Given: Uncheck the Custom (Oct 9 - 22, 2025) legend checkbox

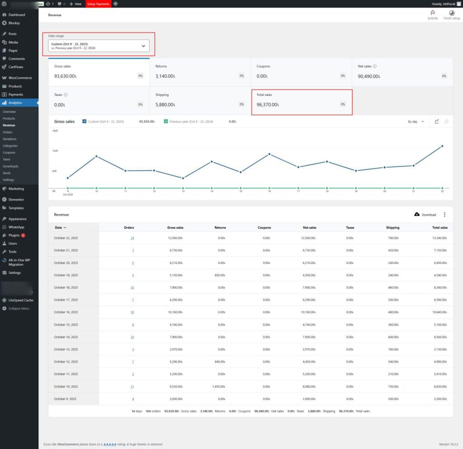Looking at the screenshot, I should click(x=85, y=121).
